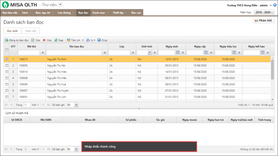Viewport: 278px width, 156px height.
Task: Click the filter icon beside Mã thẻ field
Action: coord(43,53)
